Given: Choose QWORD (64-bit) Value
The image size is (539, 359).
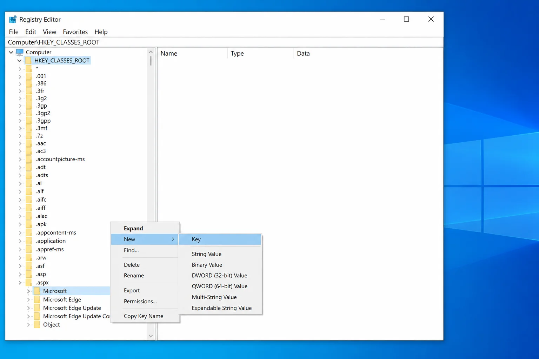Looking at the screenshot, I should click(220, 286).
